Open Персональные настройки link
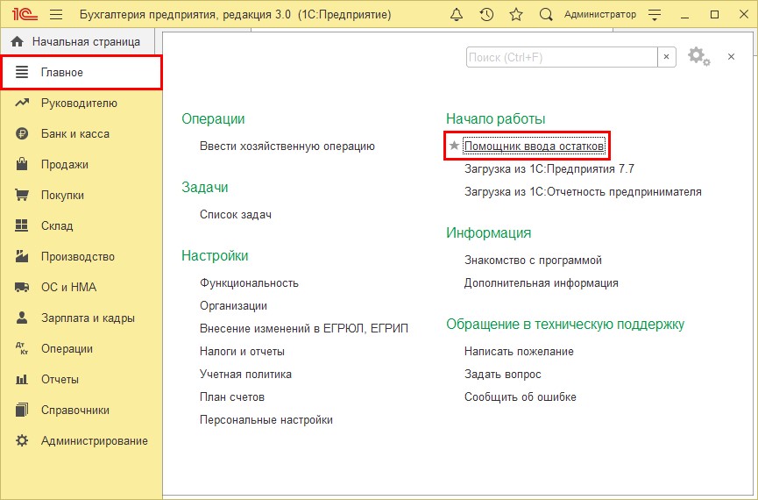This screenshot has height=500, width=758. click(x=266, y=419)
